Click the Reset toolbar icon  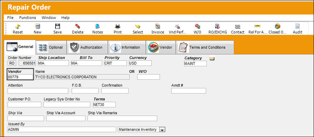[18, 29]
